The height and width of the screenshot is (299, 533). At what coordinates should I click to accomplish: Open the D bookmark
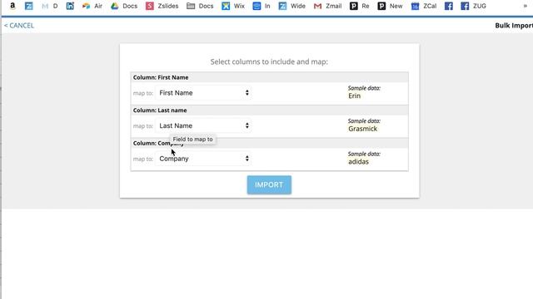50,6
